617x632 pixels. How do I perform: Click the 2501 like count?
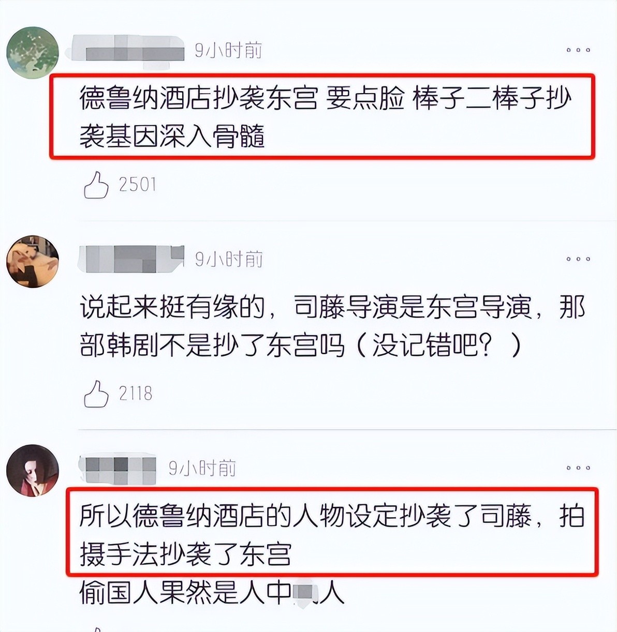(x=137, y=185)
